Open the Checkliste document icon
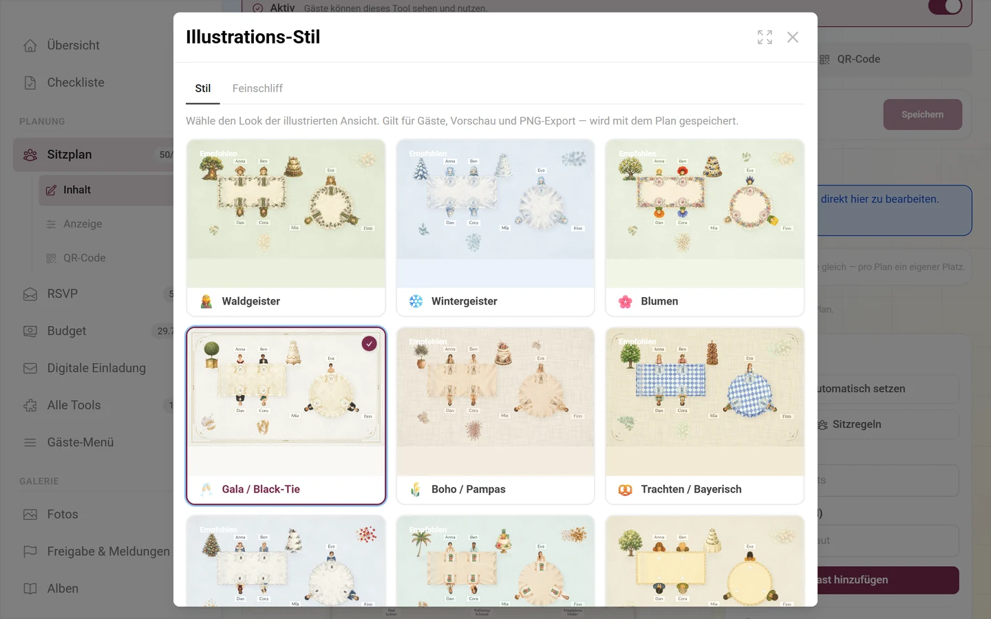The height and width of the screenshot is (619, 991). (30, 83)
